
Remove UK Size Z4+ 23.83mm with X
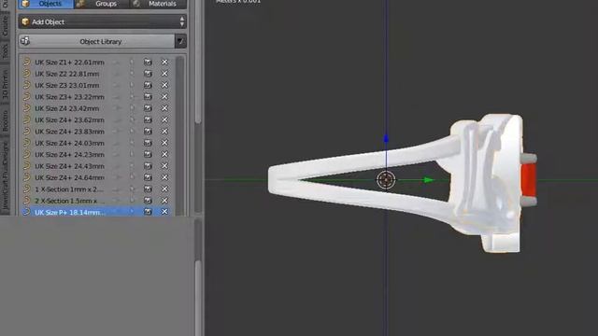click(x=164, y=131)
